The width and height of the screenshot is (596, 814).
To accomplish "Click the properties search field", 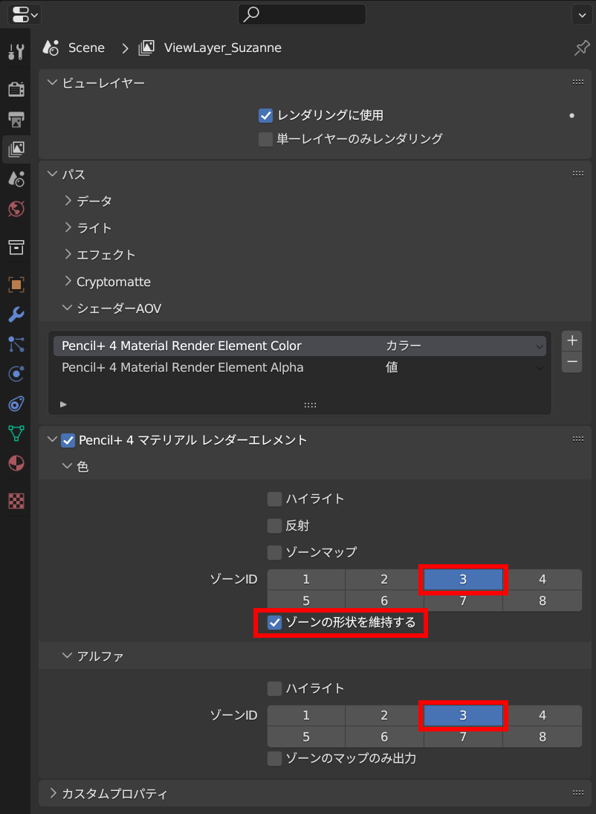I will point(302,15).
